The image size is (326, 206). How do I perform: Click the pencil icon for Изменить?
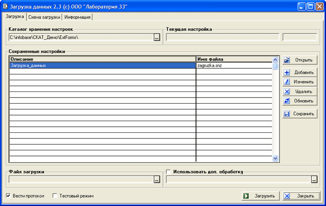point(287,82)
